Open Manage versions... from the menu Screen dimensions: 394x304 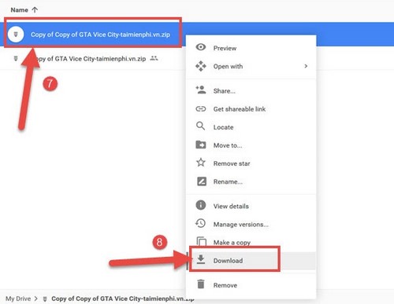(x=251, y=225)
